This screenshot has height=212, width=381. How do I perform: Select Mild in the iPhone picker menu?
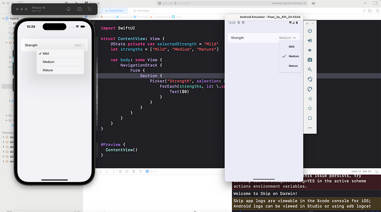coord(60,53)
